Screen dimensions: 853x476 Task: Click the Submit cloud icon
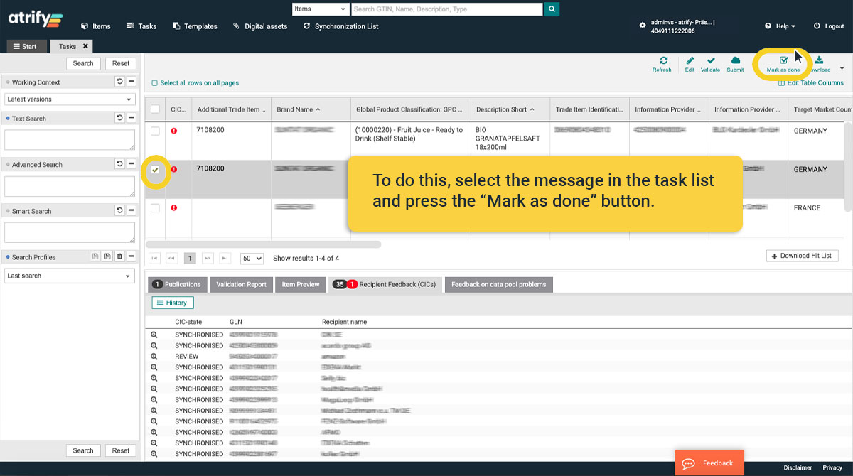point(735,62)
